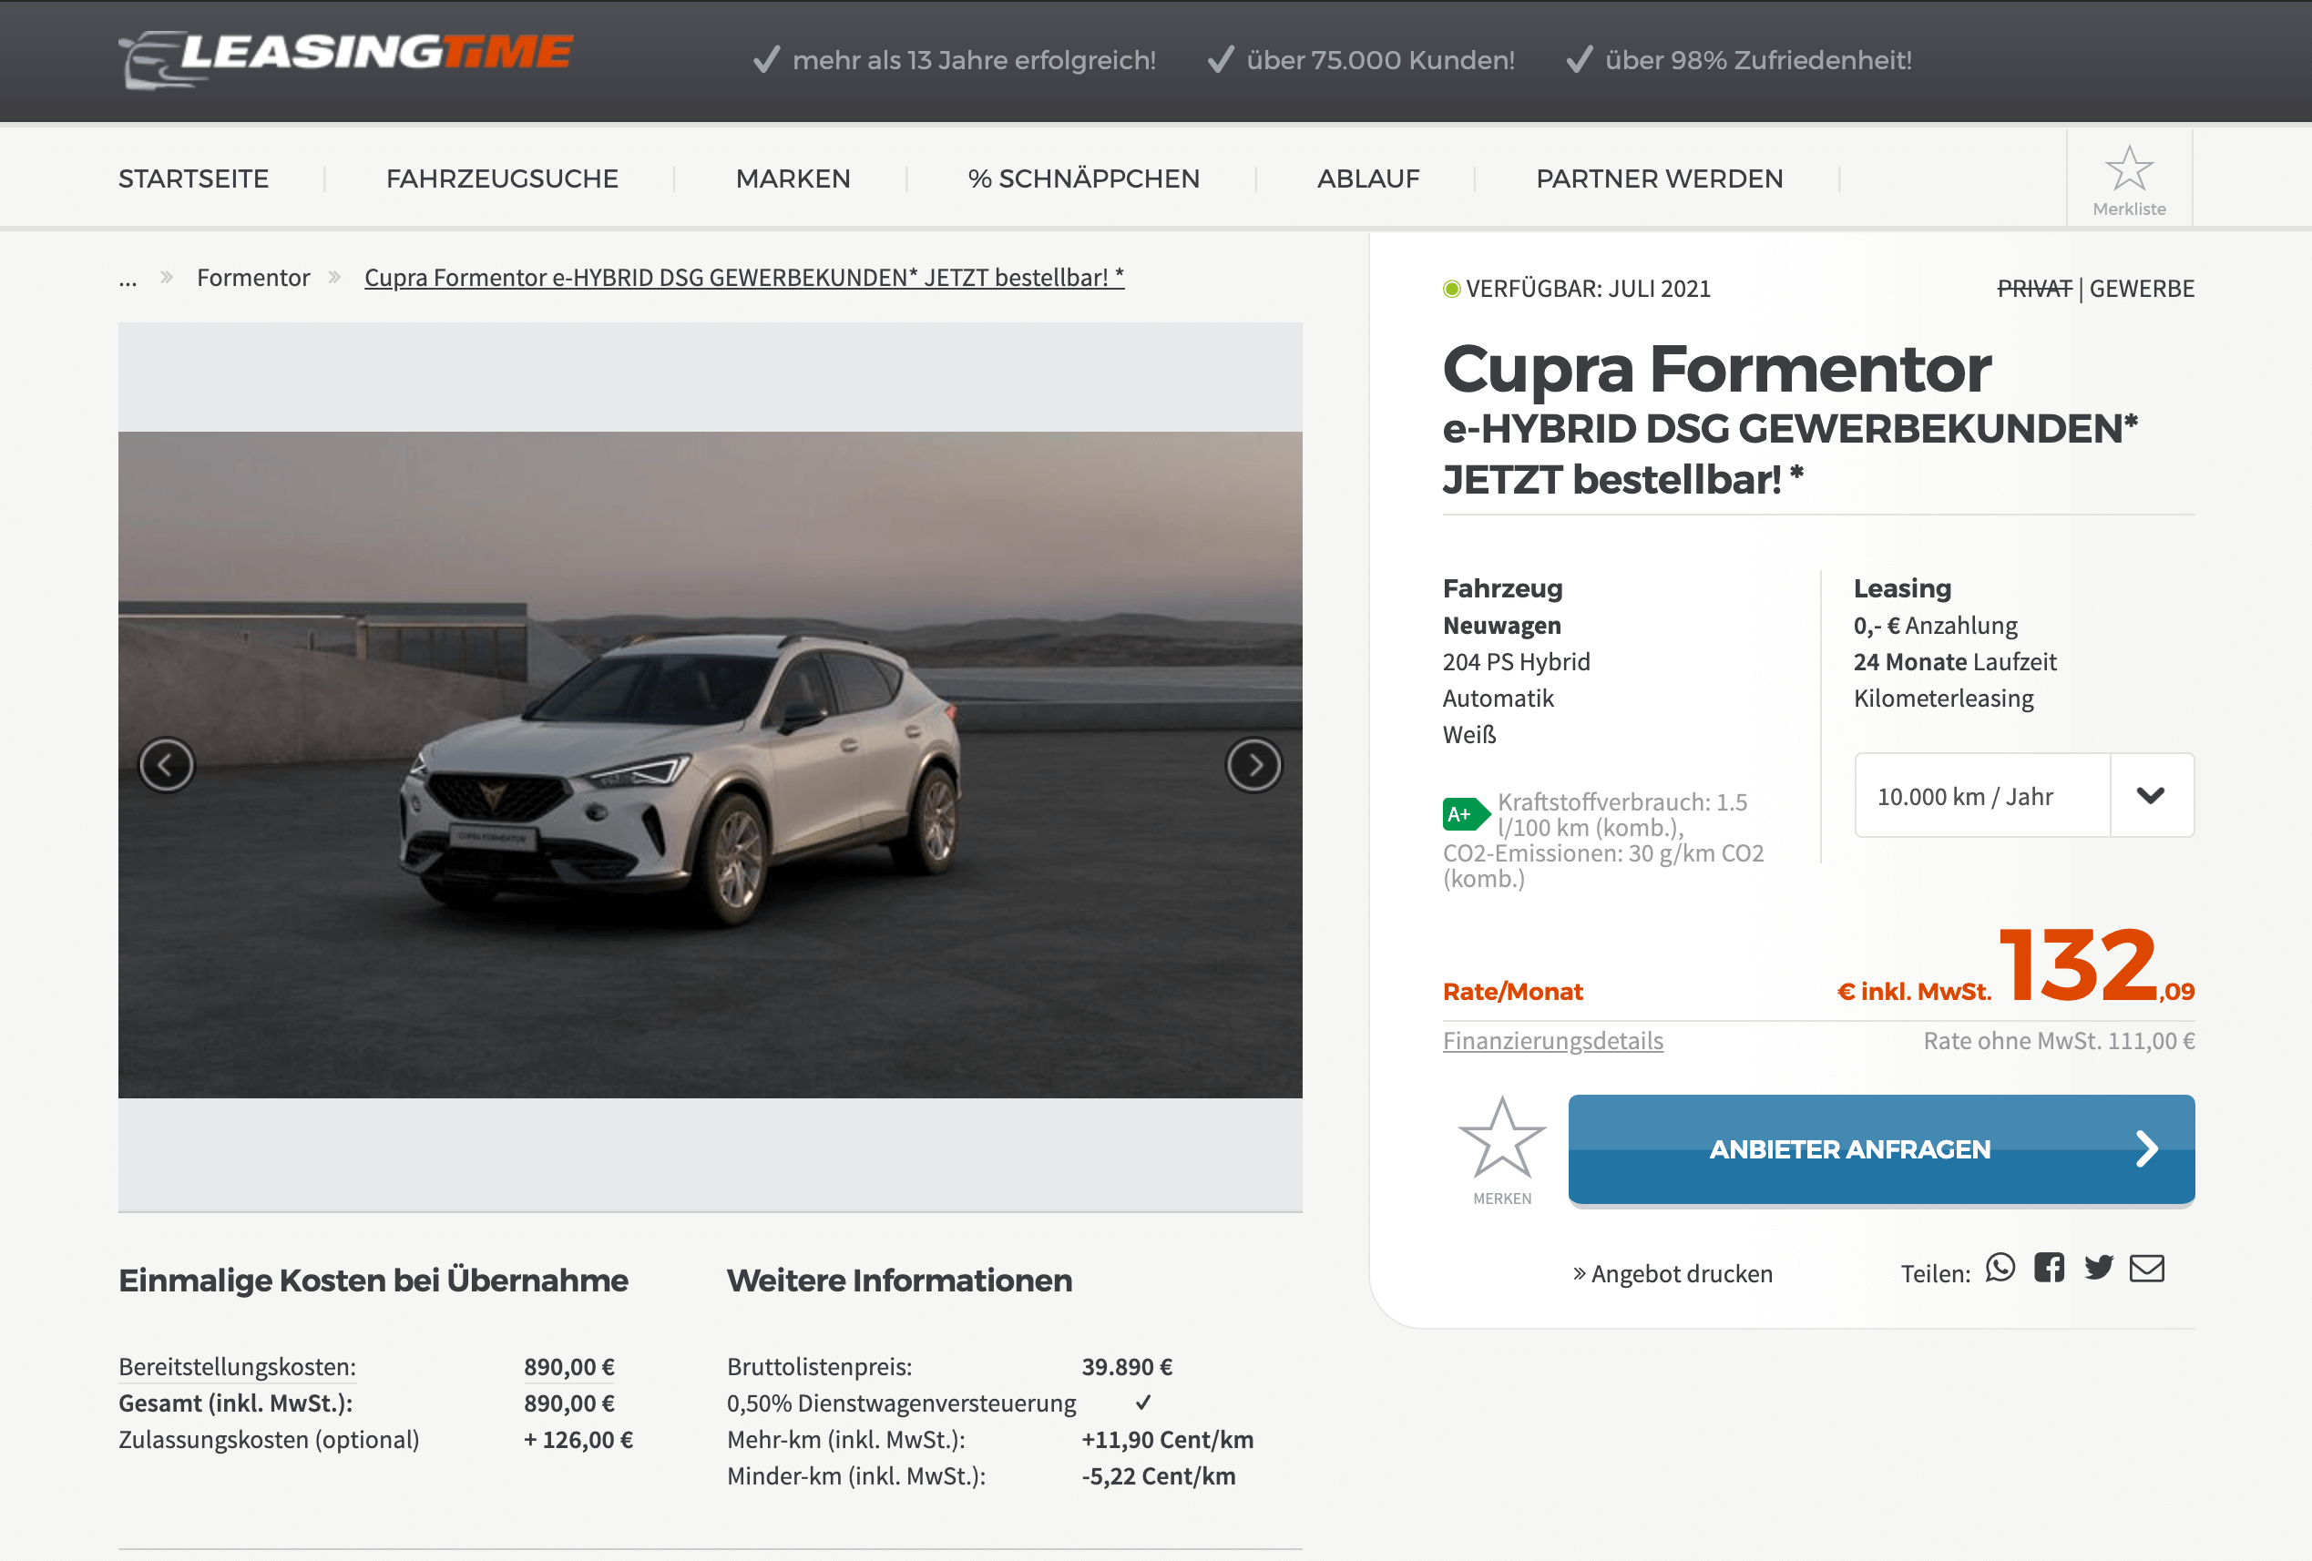This screenshot has height=1561, width=2312.
Task: Open the Finanzierungsdetails link
Action: [x=1552, y=1041]
